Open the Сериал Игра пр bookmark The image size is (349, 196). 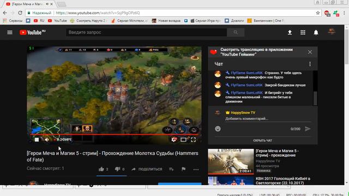coord(206,21)
